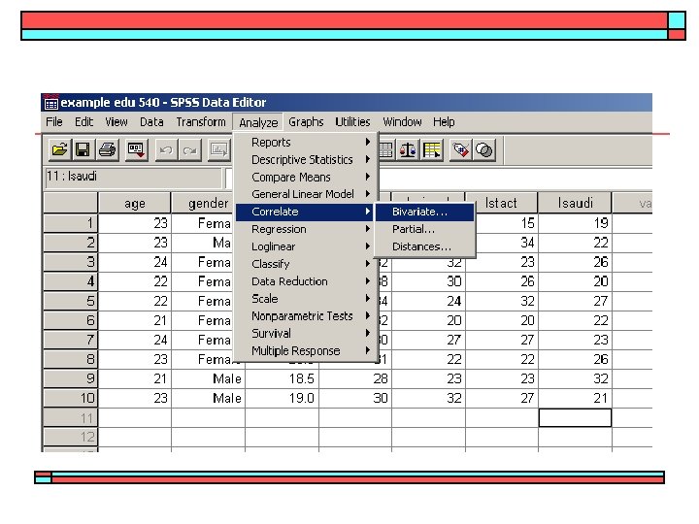Open the Edit menu
The height and width of the screenshot is (524, 699).
point(83,121)
